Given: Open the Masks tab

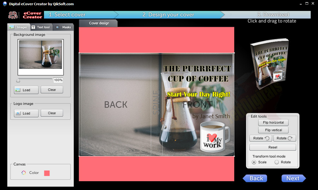Looking at the screenshot, I should (x=63, y=27).
